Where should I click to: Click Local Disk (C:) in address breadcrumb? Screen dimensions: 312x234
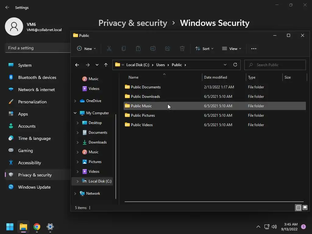[x=138, y=65]
